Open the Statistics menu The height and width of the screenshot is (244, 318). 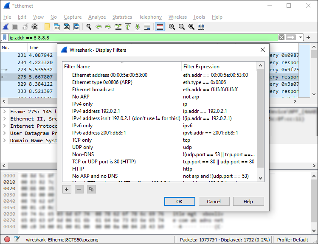coord(122,17)
